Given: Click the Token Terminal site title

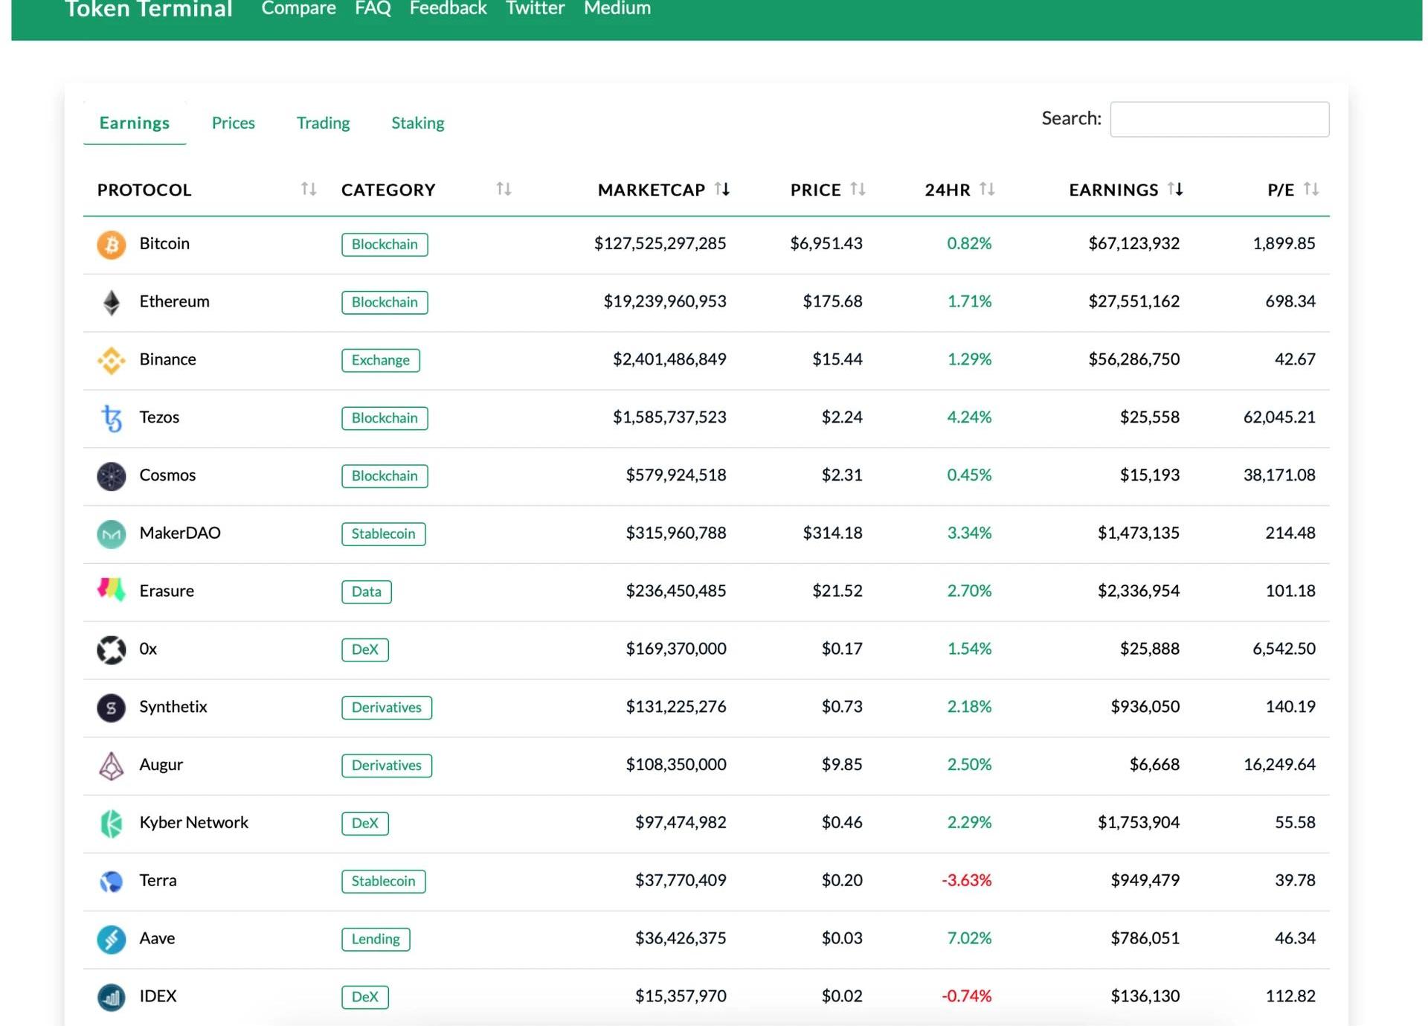Looking at the screenshot, I should point(149,9).
